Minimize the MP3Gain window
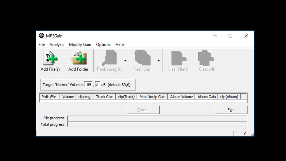 [215, 36]
